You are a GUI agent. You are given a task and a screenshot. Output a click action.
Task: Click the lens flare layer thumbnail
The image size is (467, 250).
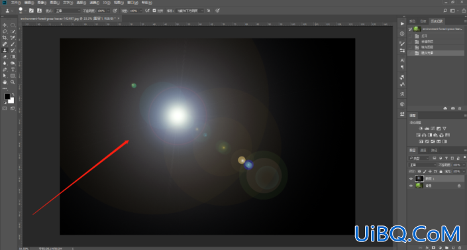pyautogui.click(x=419, y=178)
